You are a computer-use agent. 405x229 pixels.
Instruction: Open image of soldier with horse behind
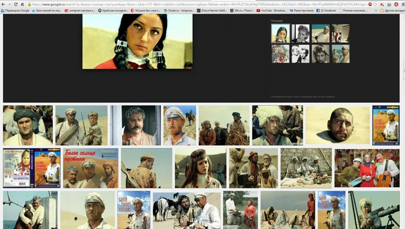pos(180,125)
